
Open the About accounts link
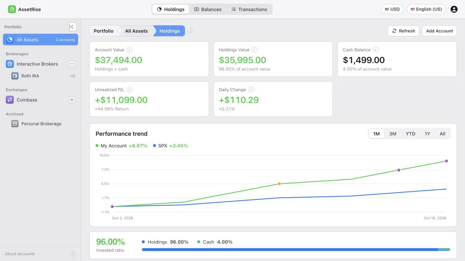click(x=20, y=254)
